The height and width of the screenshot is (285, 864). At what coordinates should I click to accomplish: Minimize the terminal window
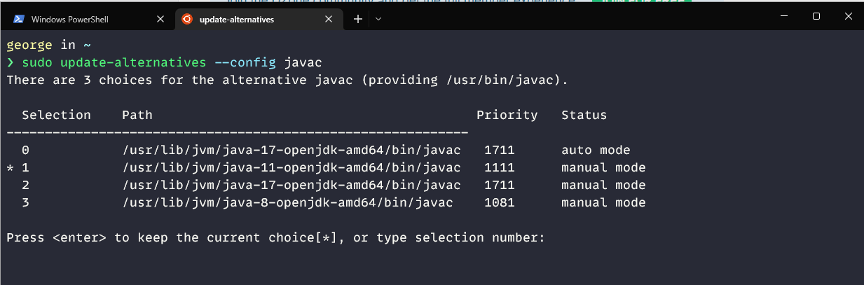tap(783, 16)
